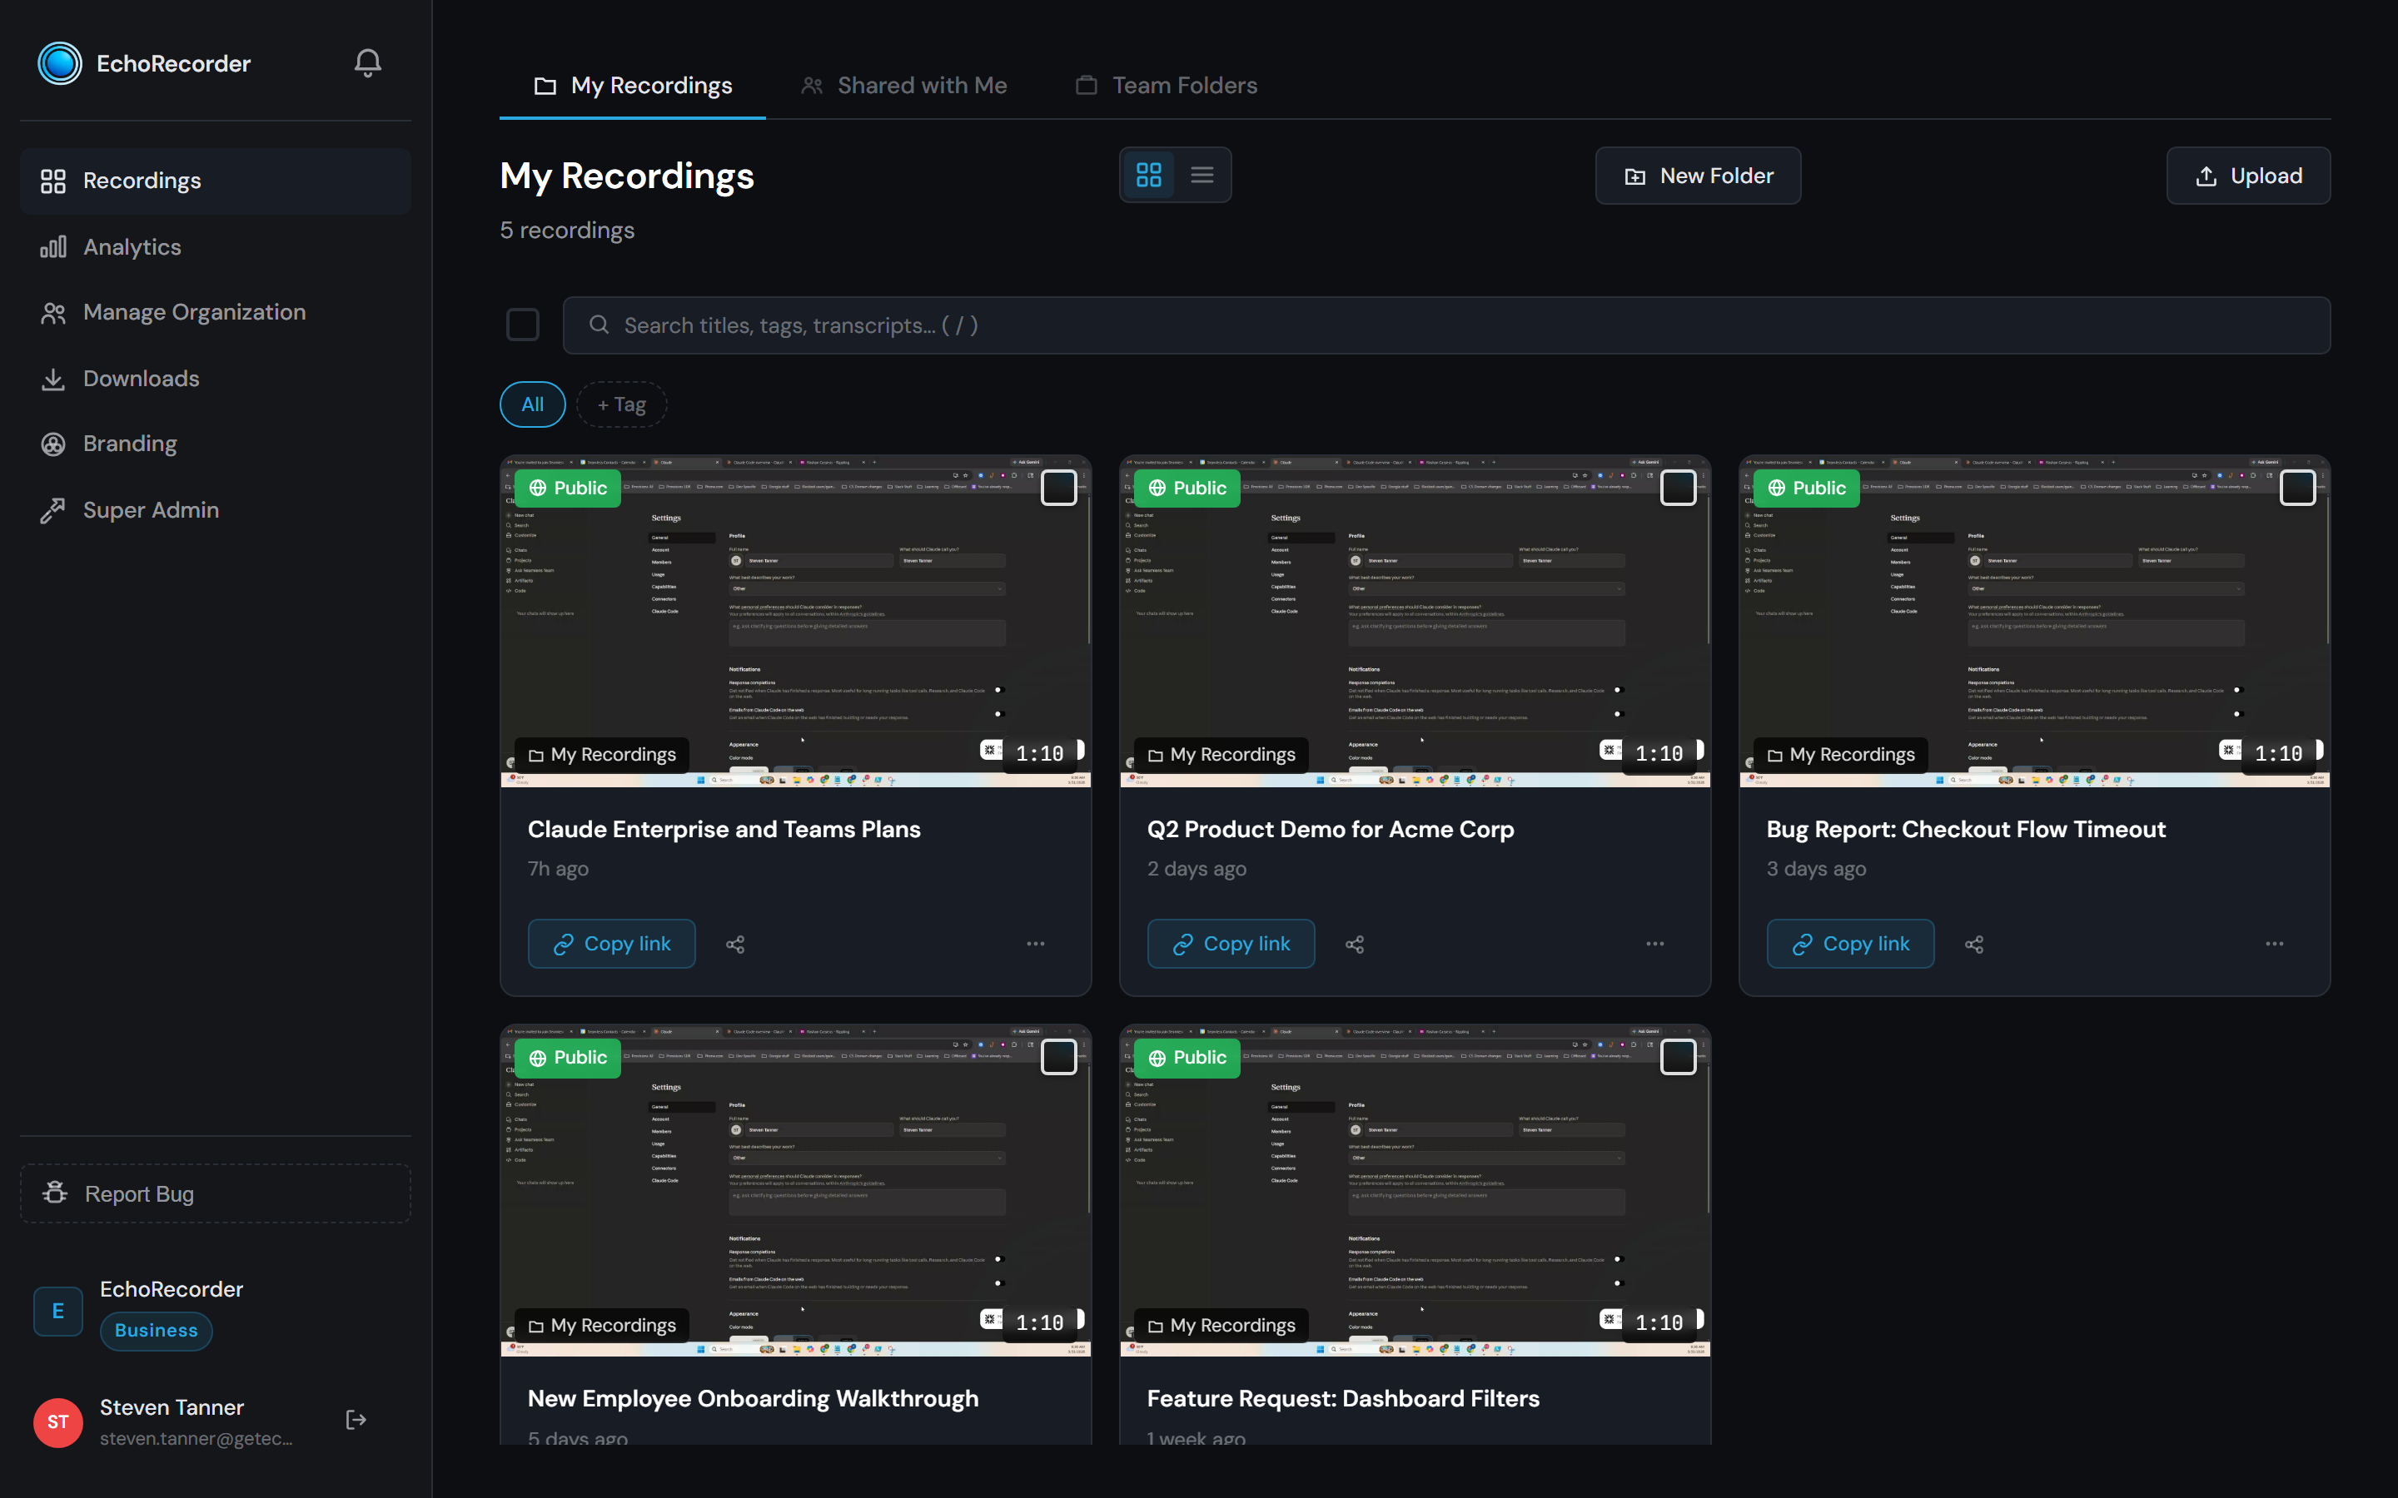Select the Downloads sidebar icon

point(54,378)
